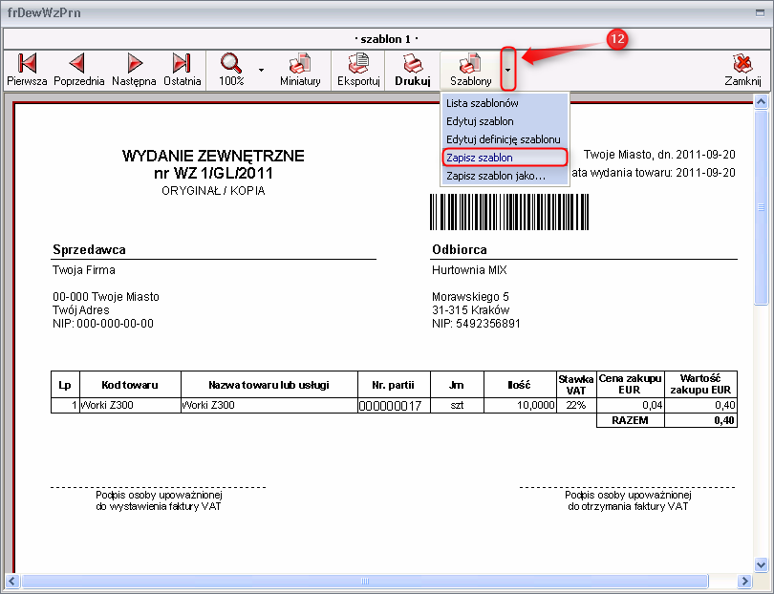Open the Szablony templates button
The image size is (774, 594).
[470, 70]
